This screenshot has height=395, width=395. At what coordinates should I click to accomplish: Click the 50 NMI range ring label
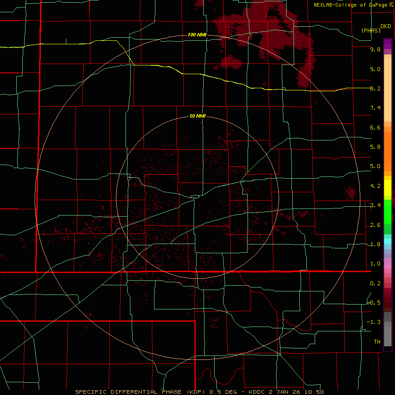(197, 116)
